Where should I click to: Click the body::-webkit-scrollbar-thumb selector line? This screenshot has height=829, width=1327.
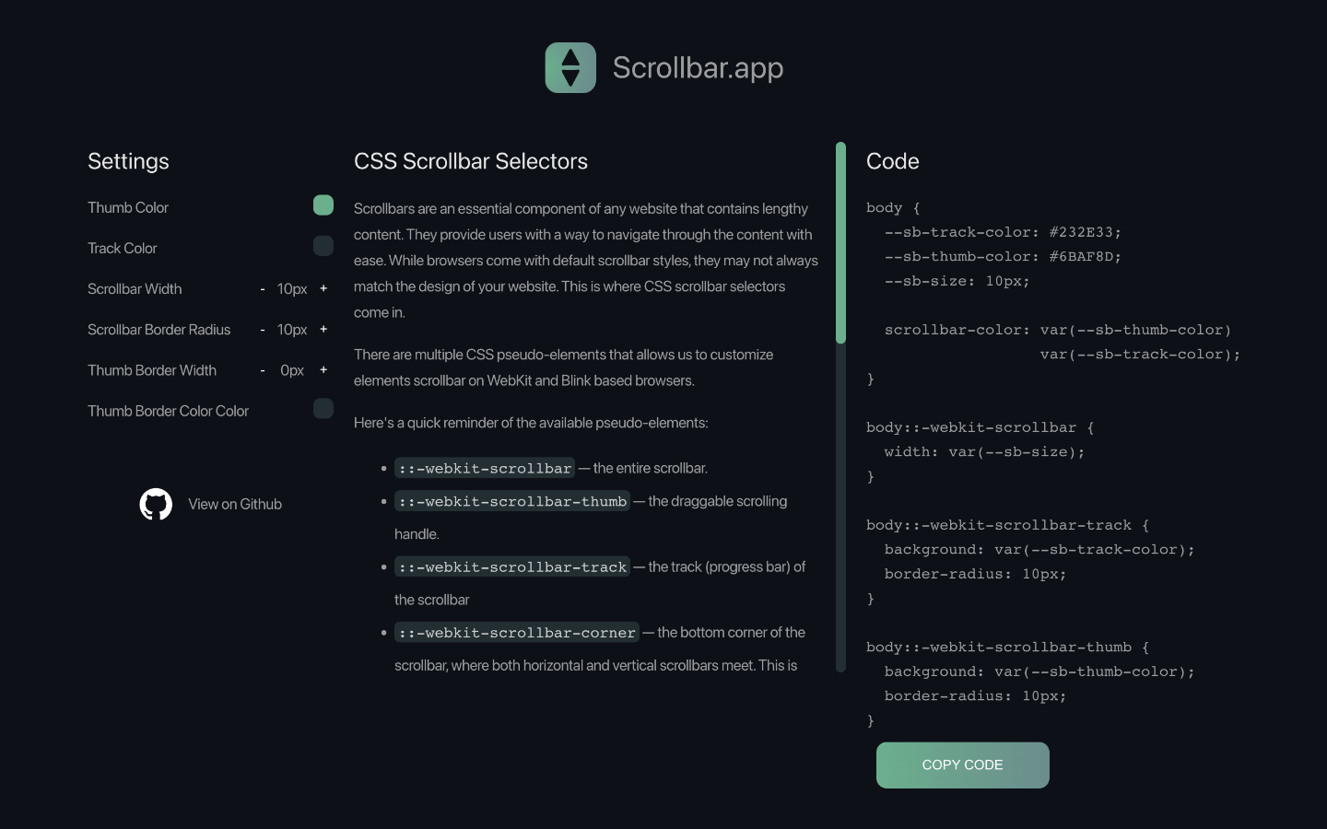pyautogui.click(x=1007, y=648)
